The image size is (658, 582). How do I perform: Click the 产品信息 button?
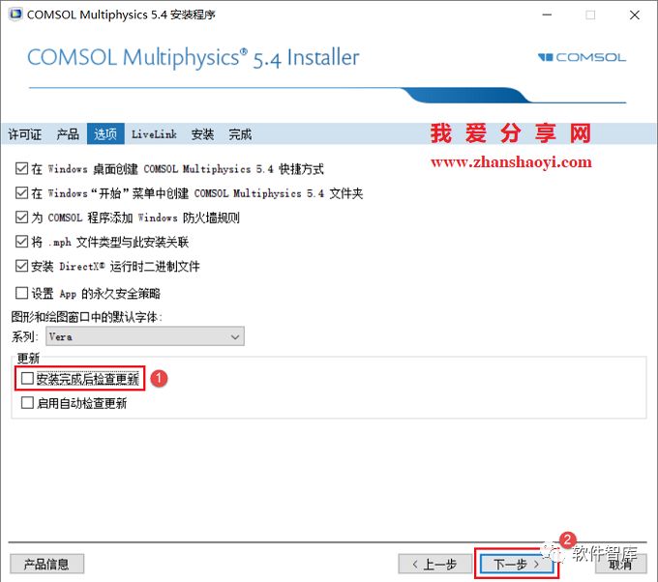46,564
